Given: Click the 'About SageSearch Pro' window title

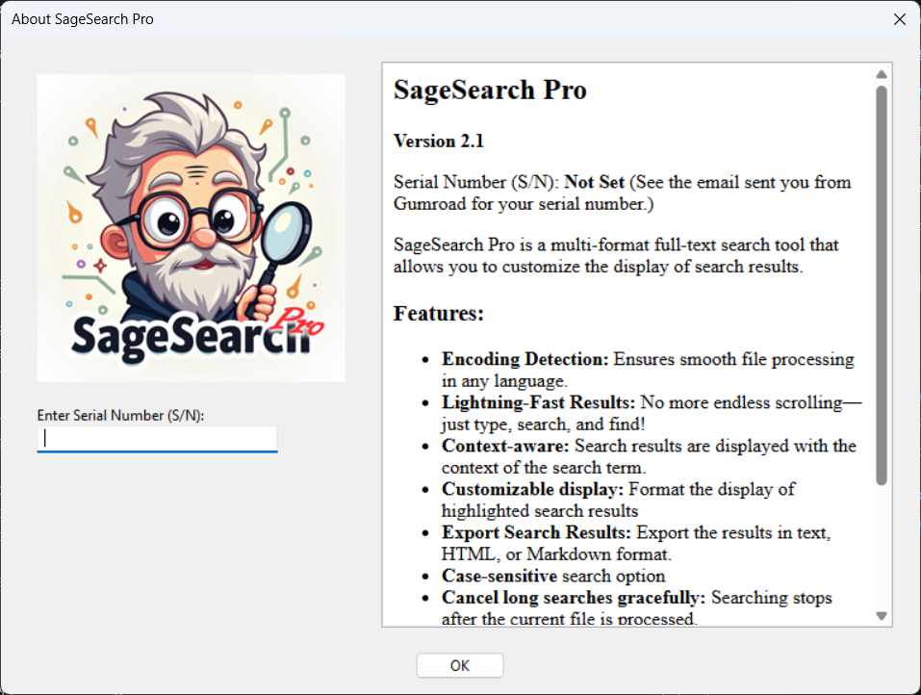Looking at the screenshot, I should [x=82, y=19].
